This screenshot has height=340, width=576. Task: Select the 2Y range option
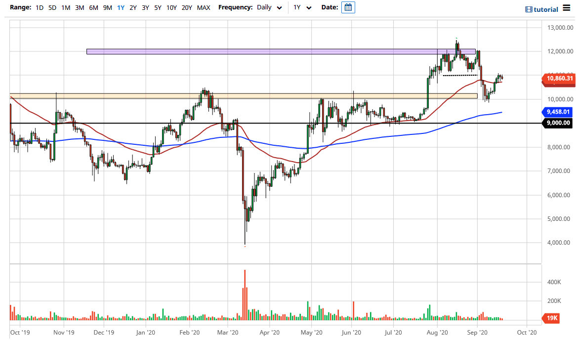click(x=132, y=7)
